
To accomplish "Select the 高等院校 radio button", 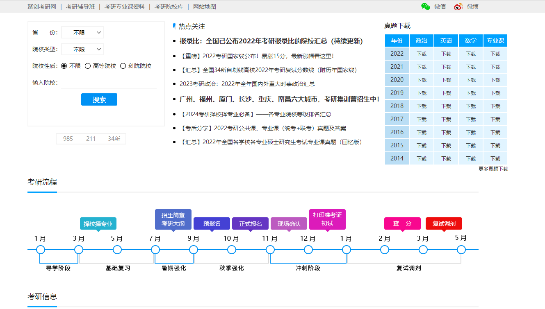I will click(x=88, y=66).
